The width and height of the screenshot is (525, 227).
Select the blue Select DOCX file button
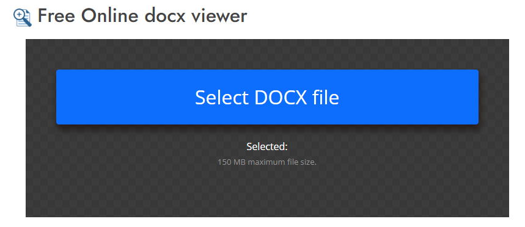(267, 97)
